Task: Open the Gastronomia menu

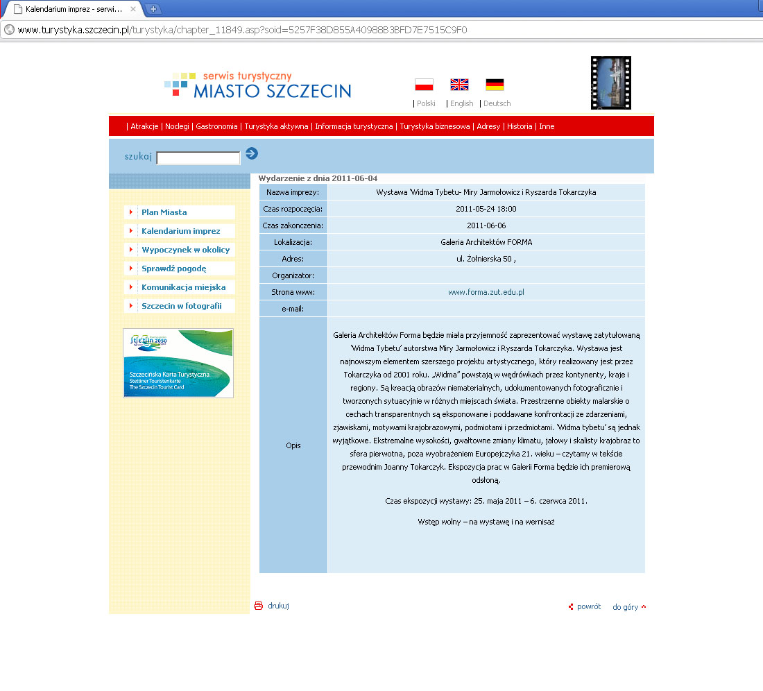Action: (216, 126)
